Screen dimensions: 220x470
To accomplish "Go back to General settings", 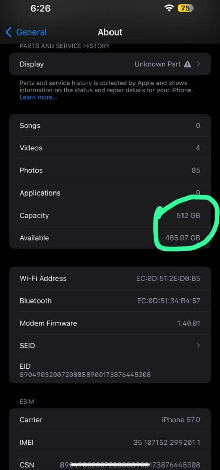I will coord(26,32).
